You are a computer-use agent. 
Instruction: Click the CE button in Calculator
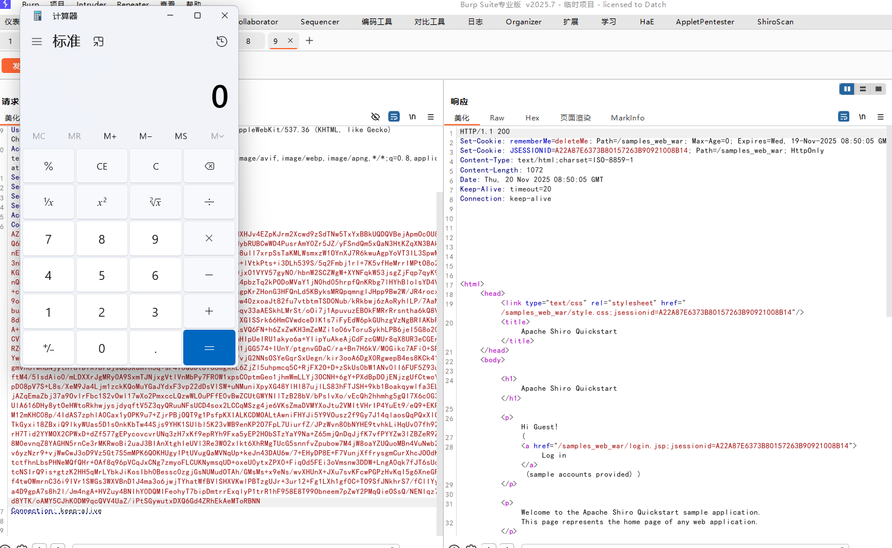(x=102, y=166)
